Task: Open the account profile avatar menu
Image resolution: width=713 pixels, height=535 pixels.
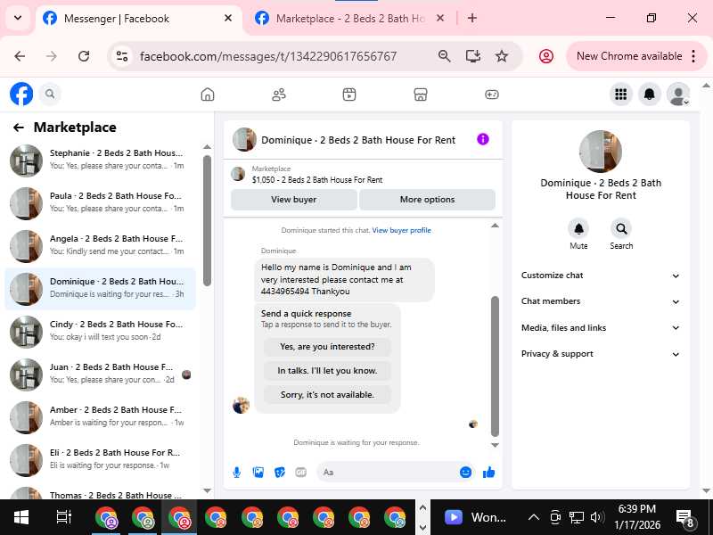Action: click(x=678, y=95)
